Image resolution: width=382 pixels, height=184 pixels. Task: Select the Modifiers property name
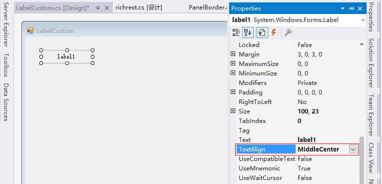click(252, 83)
